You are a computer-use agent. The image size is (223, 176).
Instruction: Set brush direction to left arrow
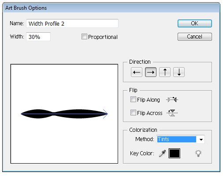137,72
